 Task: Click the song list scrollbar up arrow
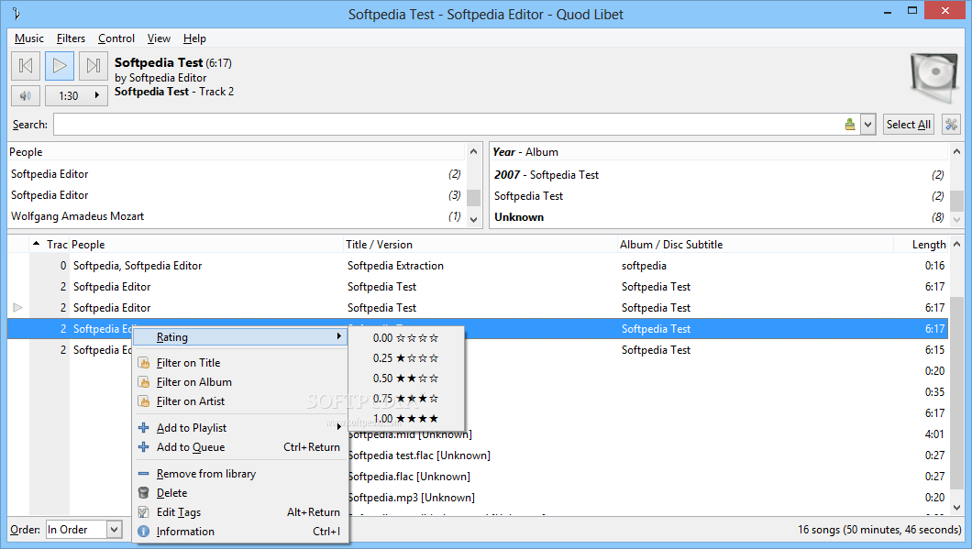pyautogui.click(x=956, y=245)
